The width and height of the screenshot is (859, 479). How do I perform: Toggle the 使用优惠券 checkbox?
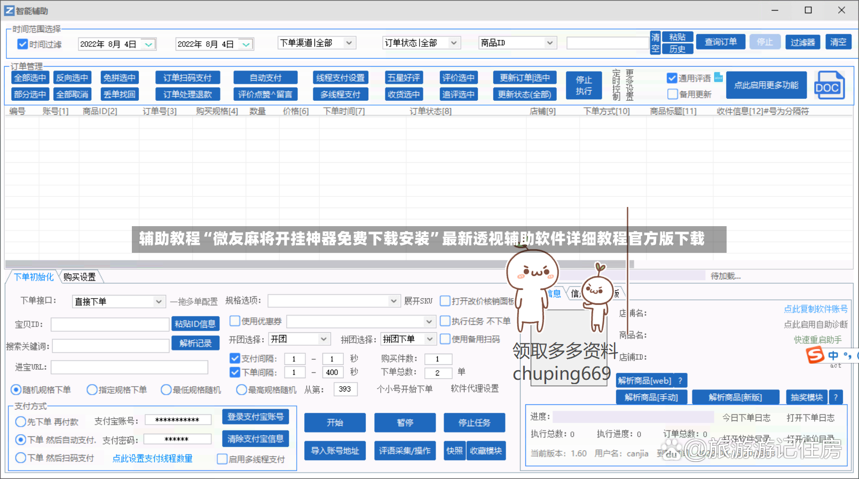pos(234,321)
